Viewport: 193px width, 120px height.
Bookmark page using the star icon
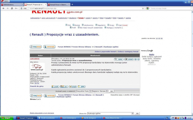point(143,8)
